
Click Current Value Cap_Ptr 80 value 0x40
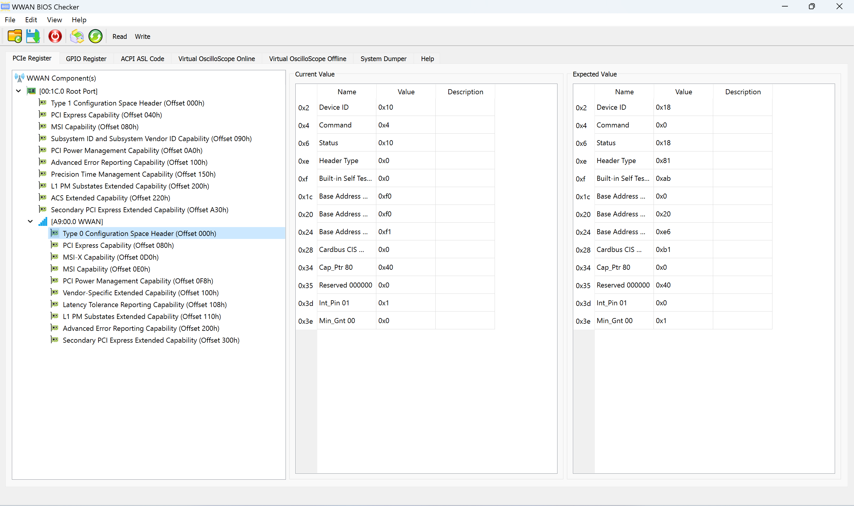pyautogui.click(x=406, y=267)
